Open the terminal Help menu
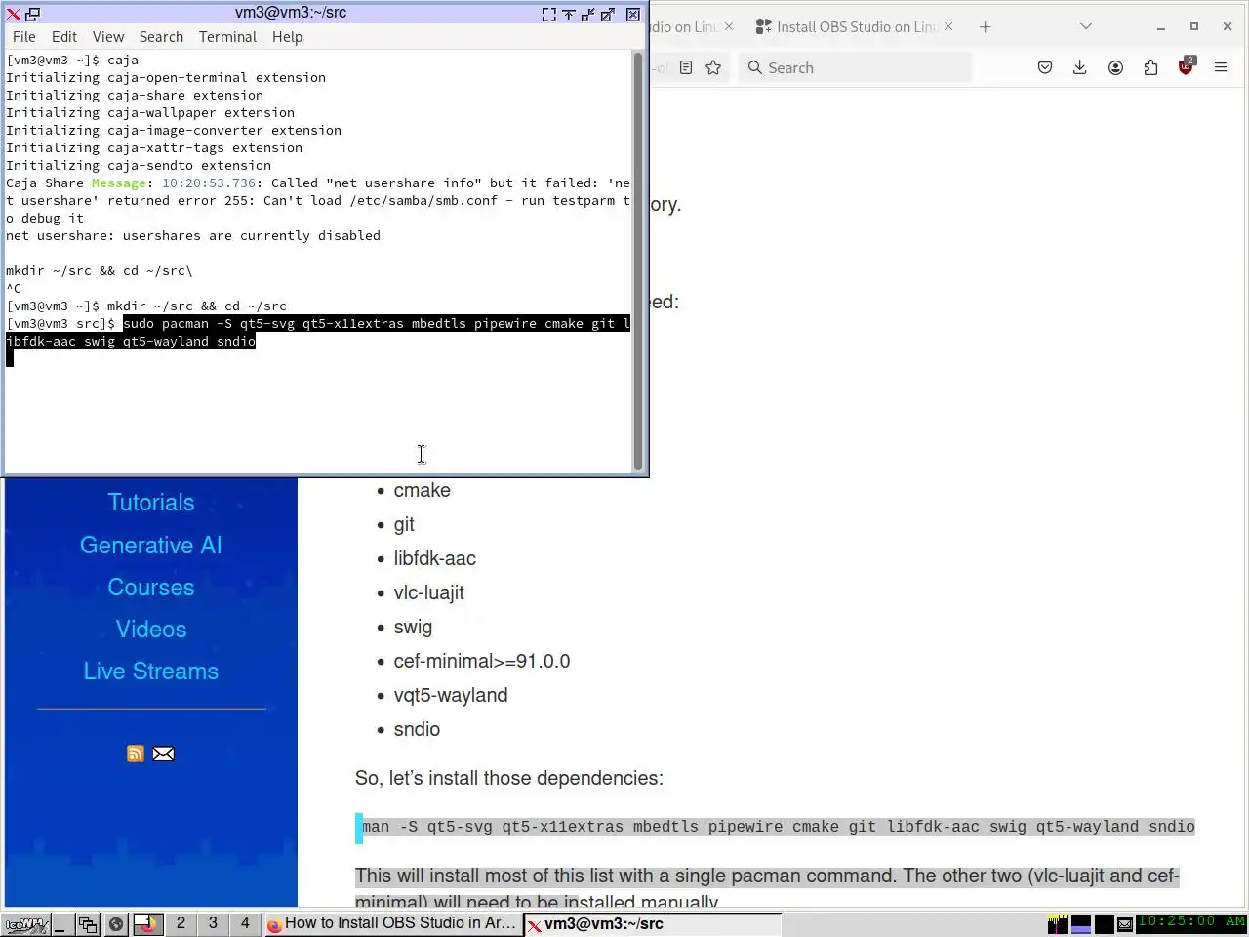The width and height of the screenshot is (1249, 937). (287, 37)
